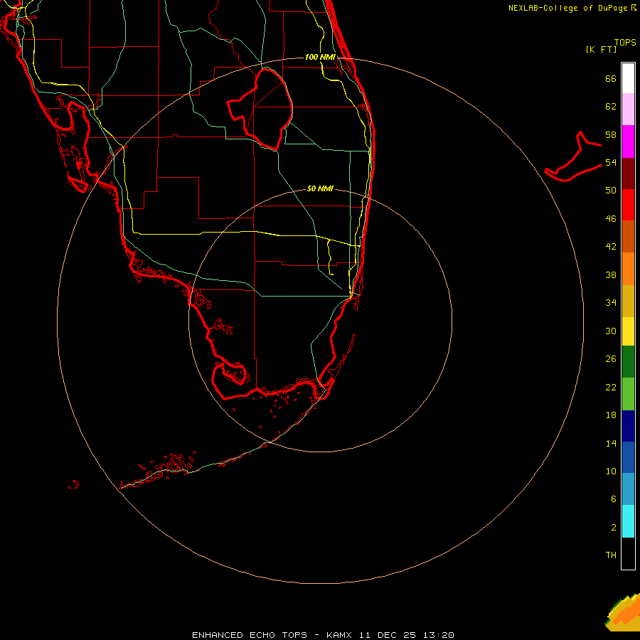
Task: Click the 26 value on the legend
Action: (x=611, y=359)
